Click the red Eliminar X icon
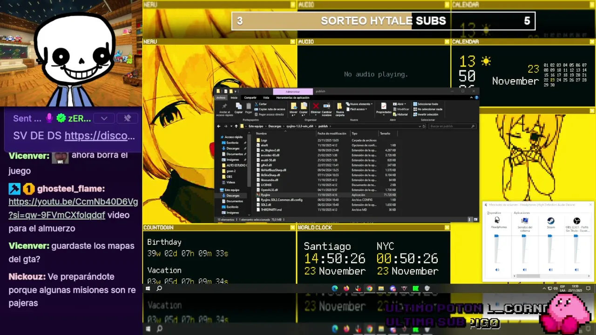 coord(316,106)
